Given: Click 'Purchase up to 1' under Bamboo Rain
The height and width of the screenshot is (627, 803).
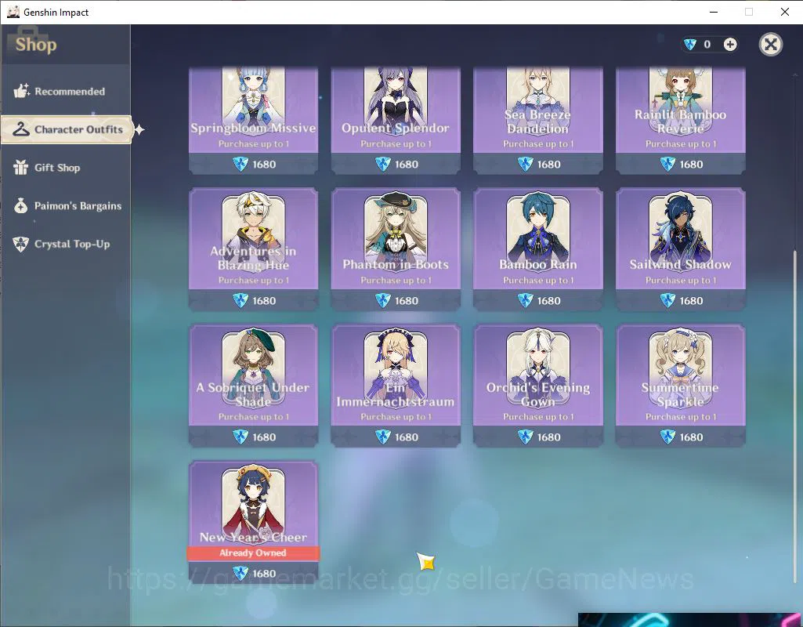Looking at the screenshot, I should coord(538,281).
